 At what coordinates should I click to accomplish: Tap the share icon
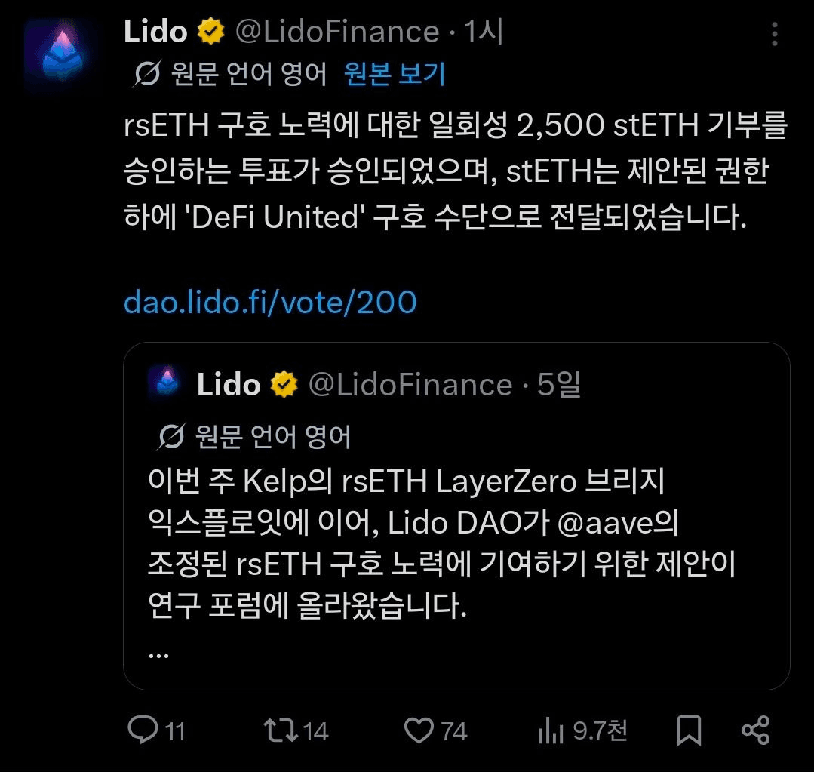pos(755,730)
